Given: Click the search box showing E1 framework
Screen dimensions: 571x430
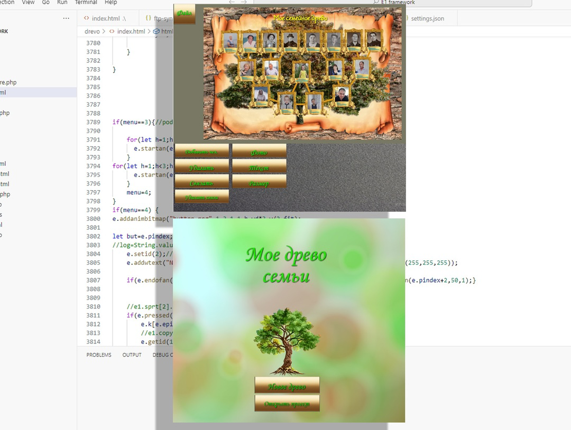Looking at the screenshot, I should click(x=392, y=3).
